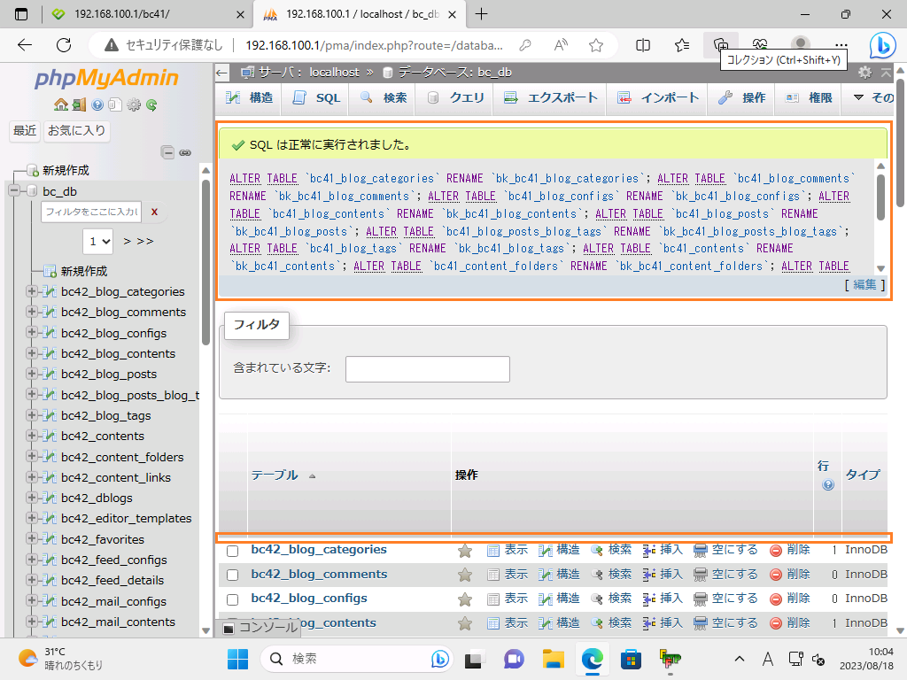
Task: Click the phpMyAdmin home icon
Action: [x=60, y=104]
